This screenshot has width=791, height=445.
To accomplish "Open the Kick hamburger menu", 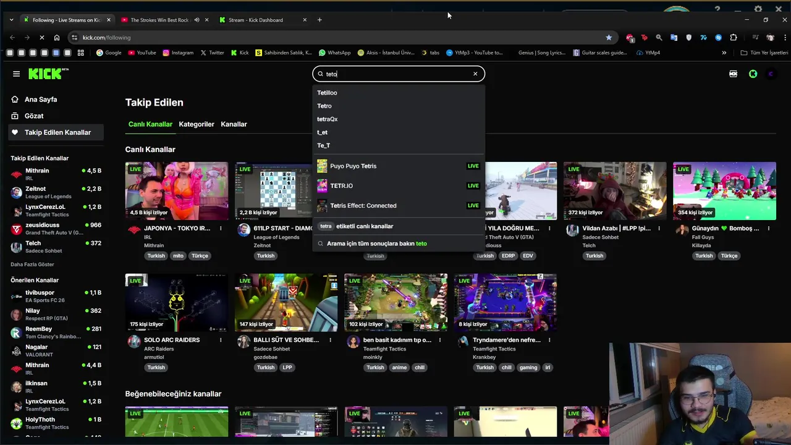I will (x=16, y=74).
